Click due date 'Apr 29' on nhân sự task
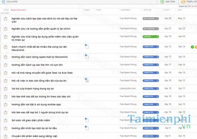Image resolution: width=197 pixels, height=139 pixels. click(x=182, y=36)
